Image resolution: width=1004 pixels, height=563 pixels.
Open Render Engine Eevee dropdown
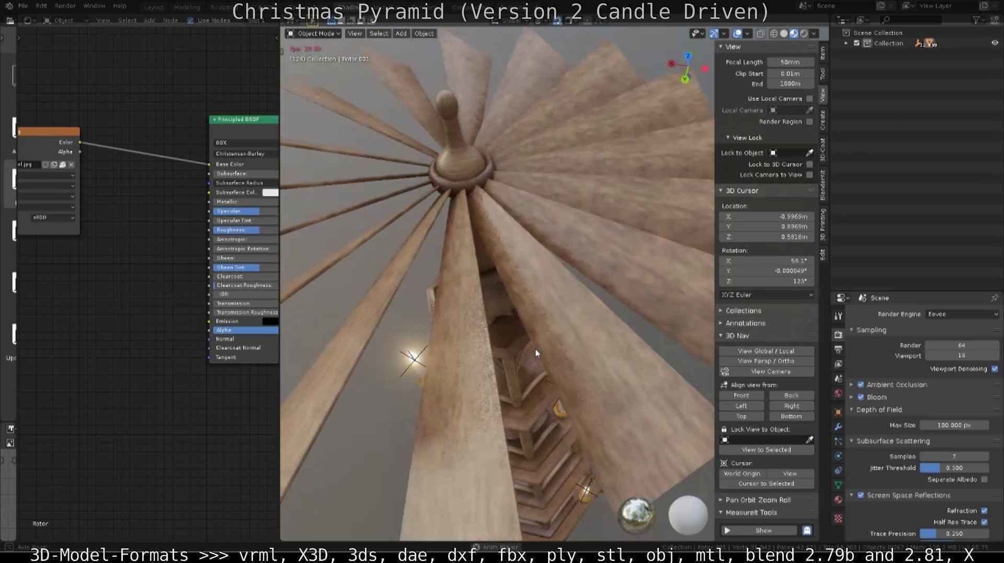click(x=962, y=314)
